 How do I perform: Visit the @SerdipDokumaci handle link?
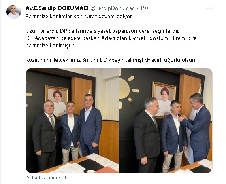tap(113, 8)
